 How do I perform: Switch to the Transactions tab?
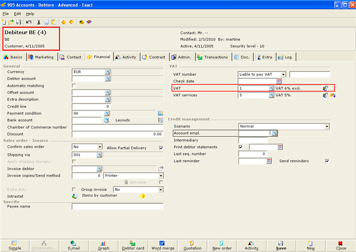213,57
